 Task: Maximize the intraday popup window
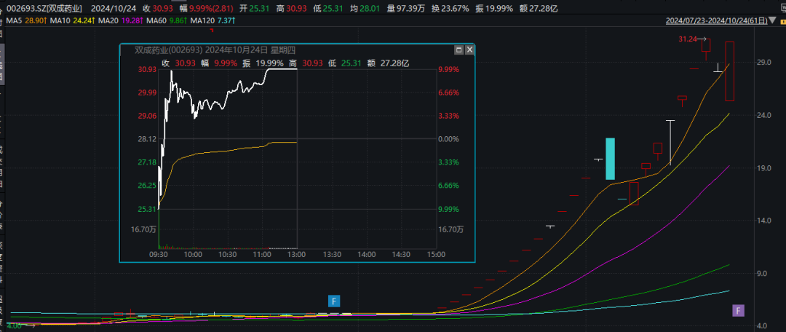pos(459,50)
